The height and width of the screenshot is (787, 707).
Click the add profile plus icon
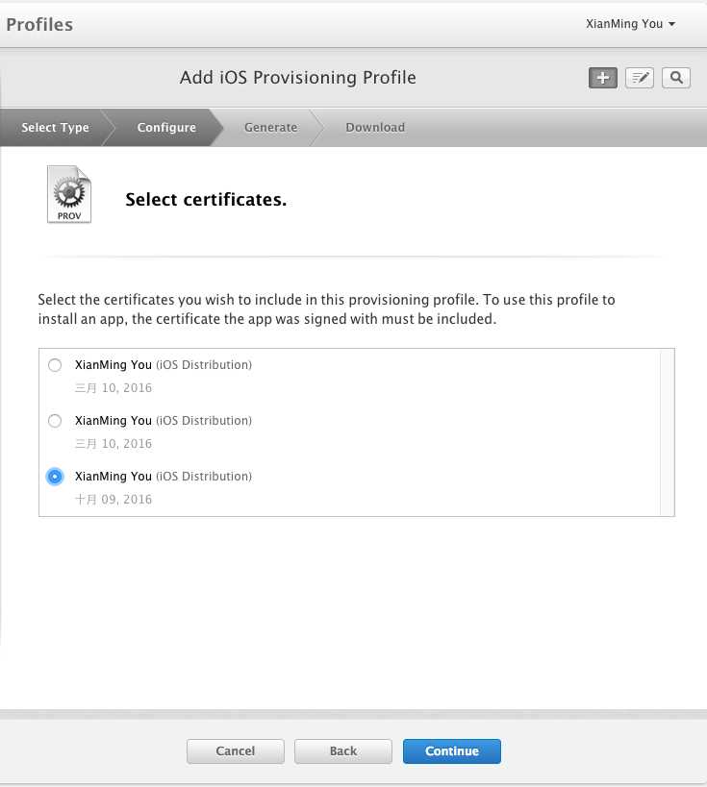[602, 79]
